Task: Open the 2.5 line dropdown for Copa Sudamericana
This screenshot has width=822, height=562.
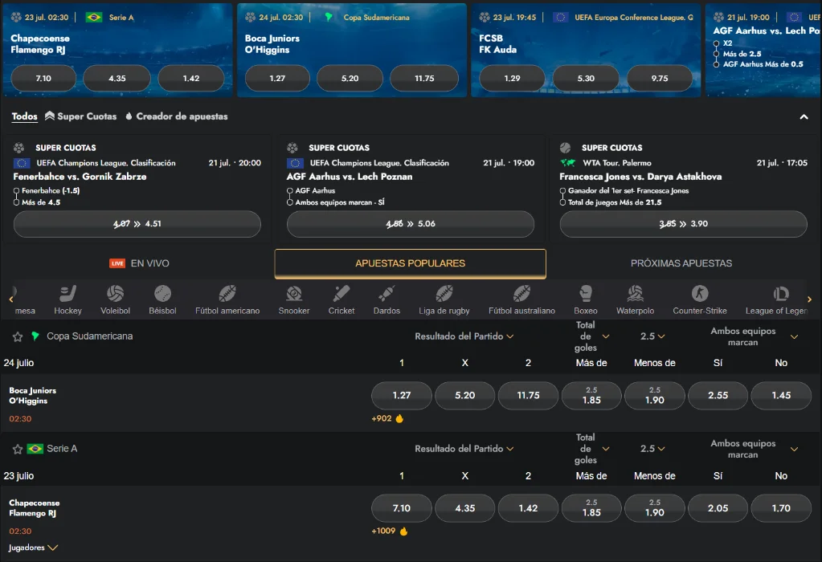Action: pos(652,336)
